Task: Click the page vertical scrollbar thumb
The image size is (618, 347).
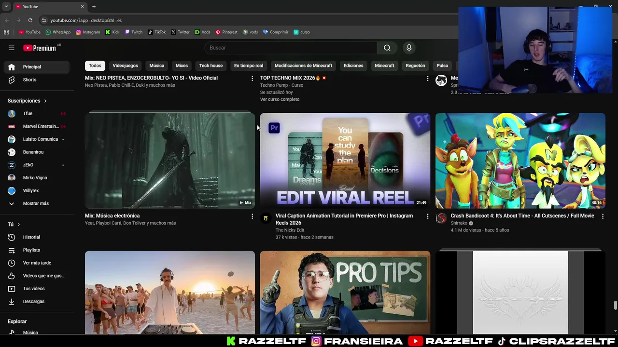Action: click(615, 306)
